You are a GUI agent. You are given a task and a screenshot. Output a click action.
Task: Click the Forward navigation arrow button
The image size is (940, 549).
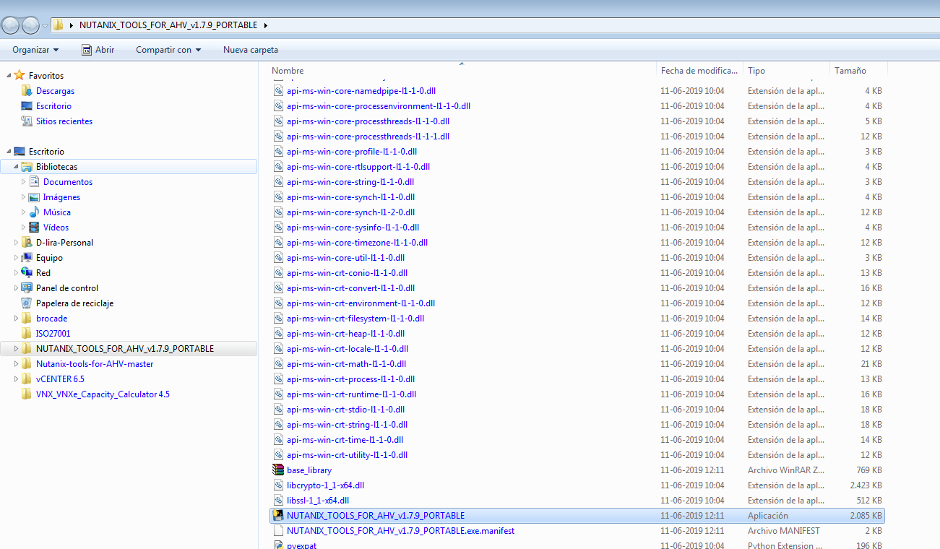pyautogui.click(x=30, y=25)
